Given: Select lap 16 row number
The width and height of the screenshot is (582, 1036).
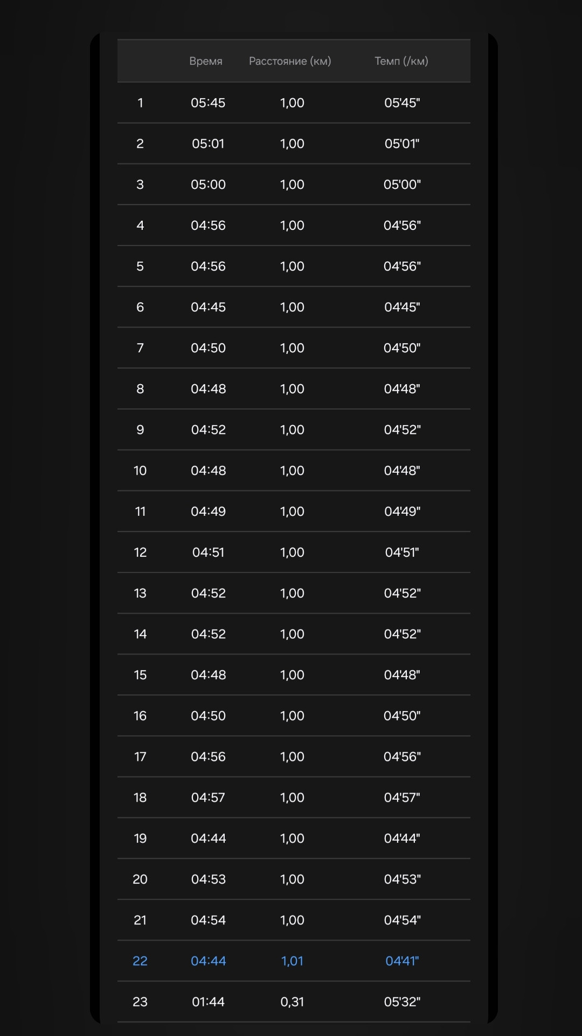Looking at the screenshot, I should 140,716.
